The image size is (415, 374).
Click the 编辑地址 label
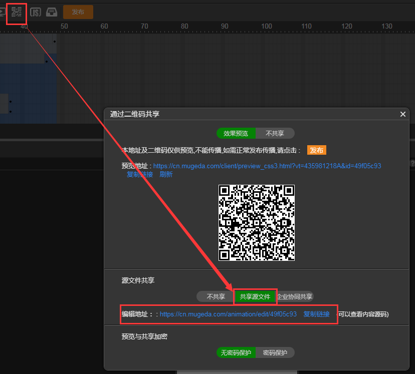click(x=135, y=314)
